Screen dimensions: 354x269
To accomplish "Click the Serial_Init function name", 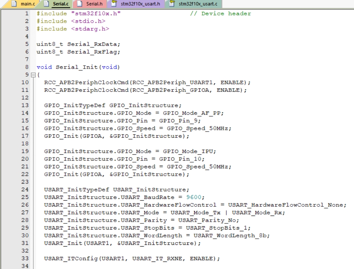I will (x=77, y=67).
